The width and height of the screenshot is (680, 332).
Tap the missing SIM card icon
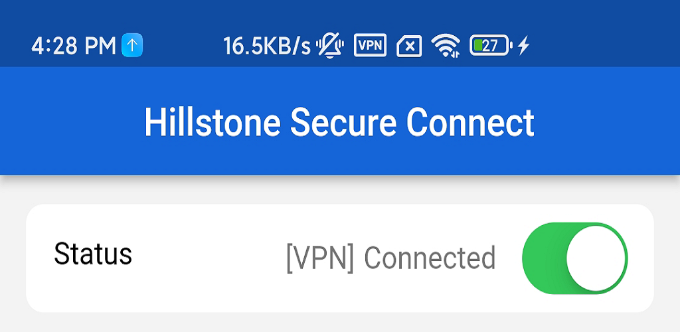(409, 46)
